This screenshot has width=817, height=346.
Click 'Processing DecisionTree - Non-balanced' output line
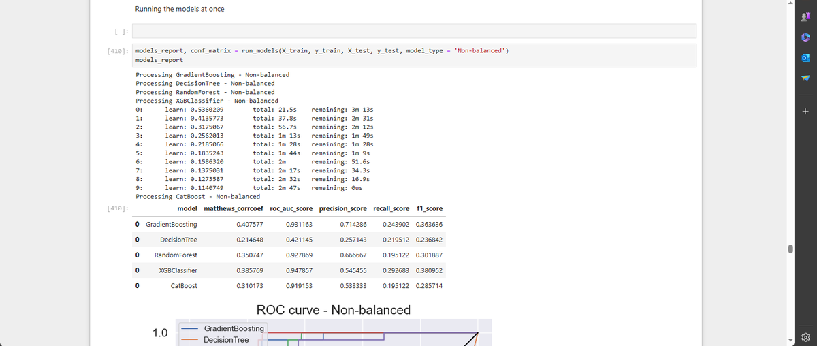[206, 83]
